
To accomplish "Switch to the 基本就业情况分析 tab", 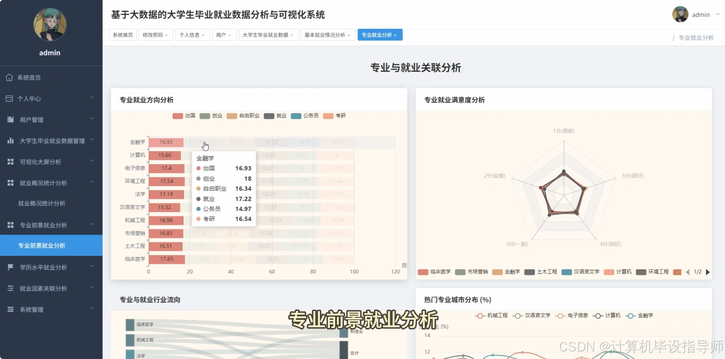I will coord(325,34).
